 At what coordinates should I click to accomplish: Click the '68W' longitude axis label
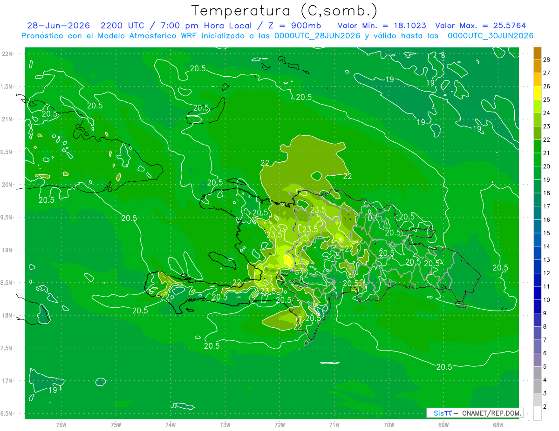pos(498,425)
